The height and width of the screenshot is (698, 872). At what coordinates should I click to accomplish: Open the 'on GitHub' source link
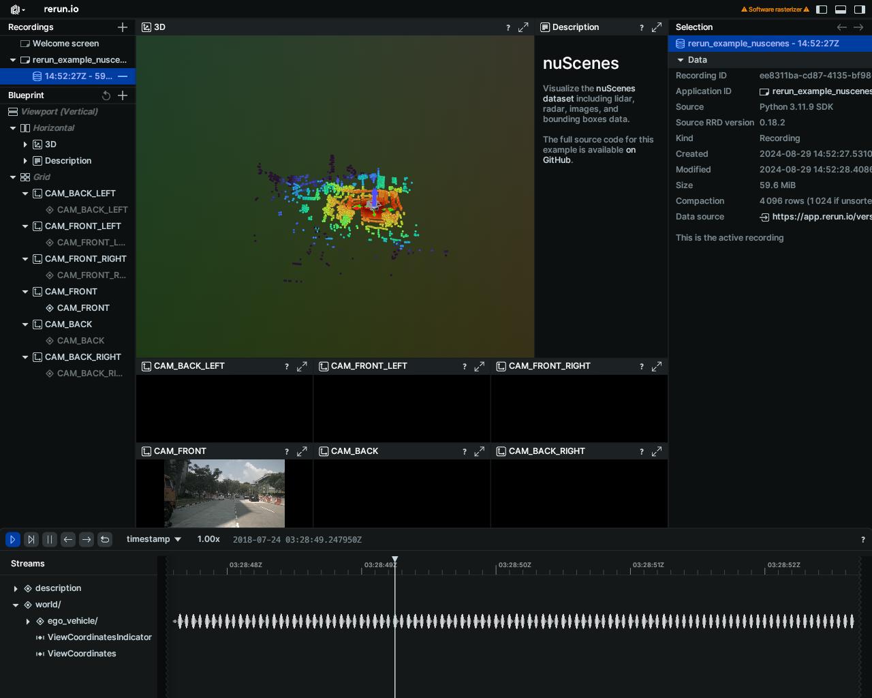click(x=589, y=155)
